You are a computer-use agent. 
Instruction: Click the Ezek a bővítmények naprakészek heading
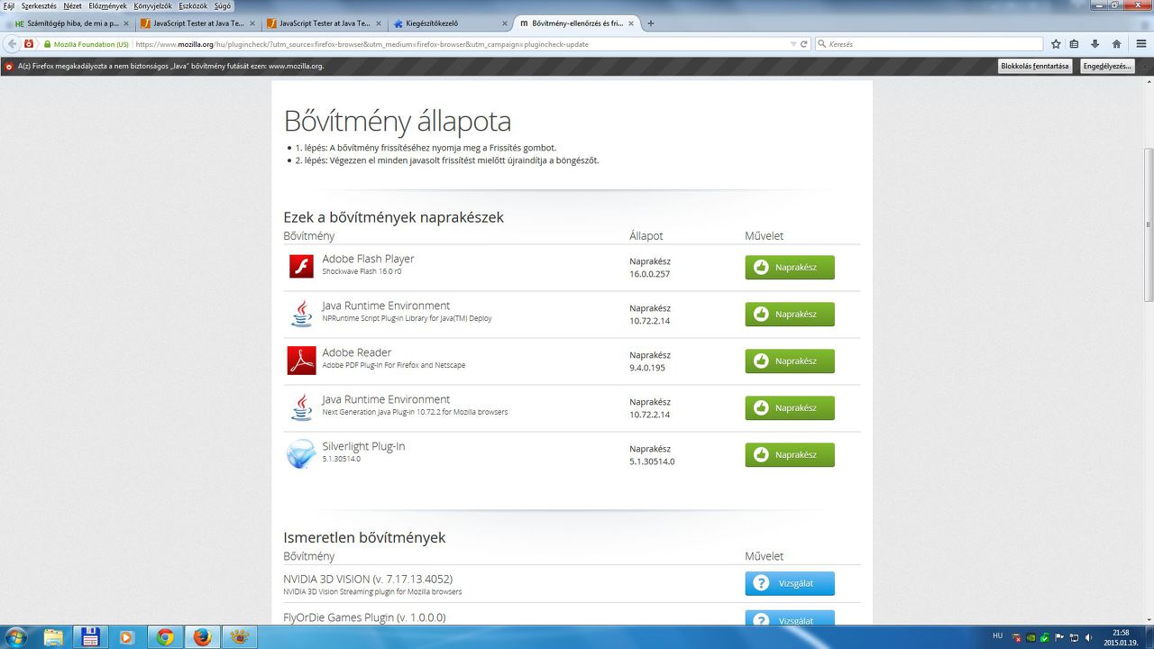393,217
